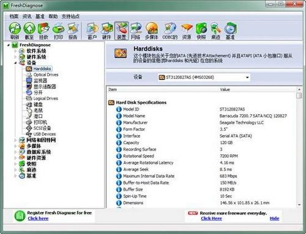
Task: Expand the 硬件系统 tree node
Action: (15, 57)
